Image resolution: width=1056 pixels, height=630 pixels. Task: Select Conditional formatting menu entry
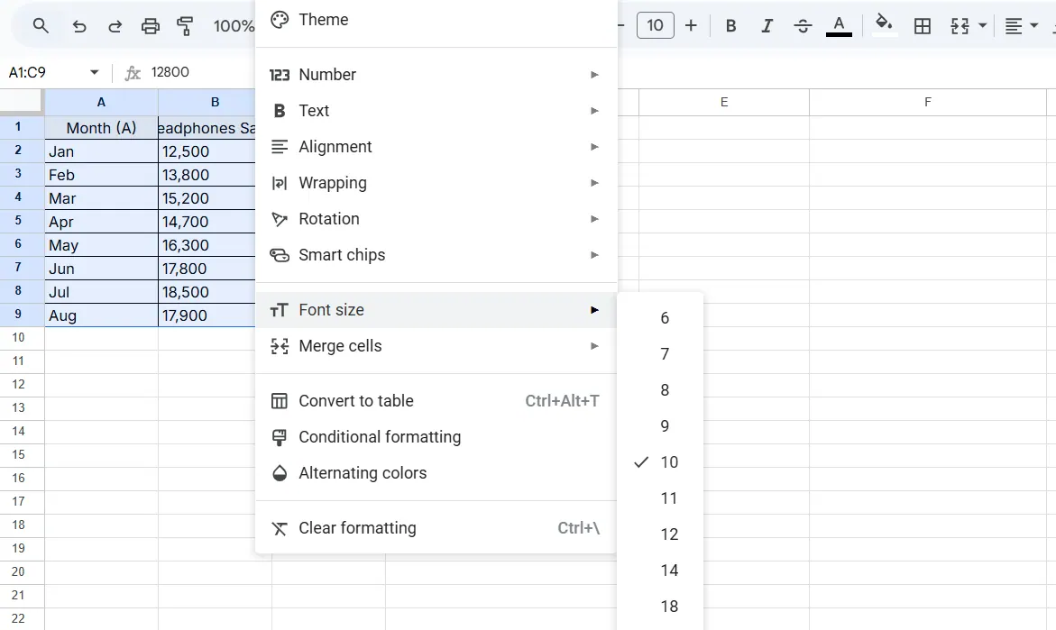click(x=380, y=437)
